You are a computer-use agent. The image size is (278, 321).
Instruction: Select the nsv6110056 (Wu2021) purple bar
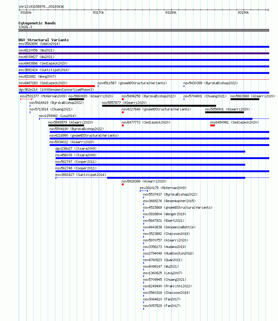pos(144,53)
